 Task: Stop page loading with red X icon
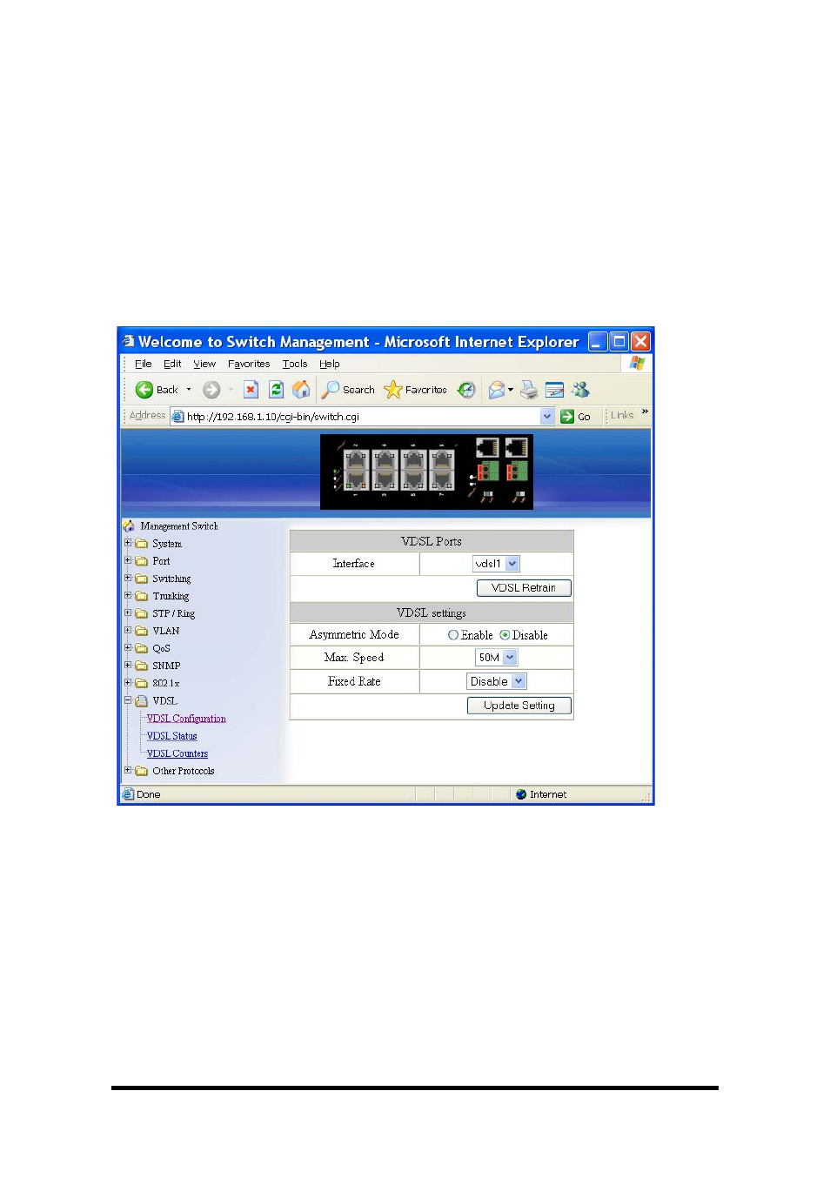click(x=251, y=390)
